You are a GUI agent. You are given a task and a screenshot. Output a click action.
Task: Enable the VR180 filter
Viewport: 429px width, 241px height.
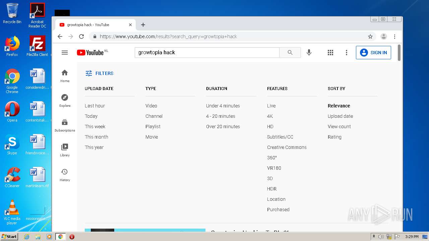pos(274,168)
